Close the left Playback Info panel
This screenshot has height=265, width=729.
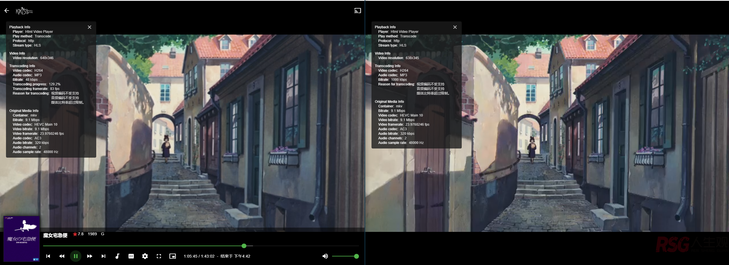point(89,27)
